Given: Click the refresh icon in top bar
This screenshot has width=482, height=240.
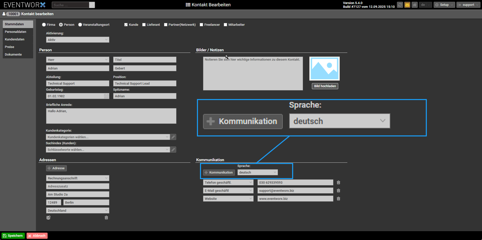Looking at the screenshot, I should point(400,5).
